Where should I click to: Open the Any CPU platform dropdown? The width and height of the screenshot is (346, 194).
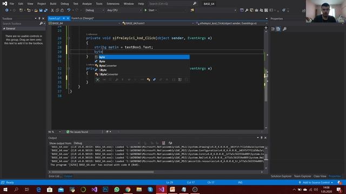tap(124, 10)
